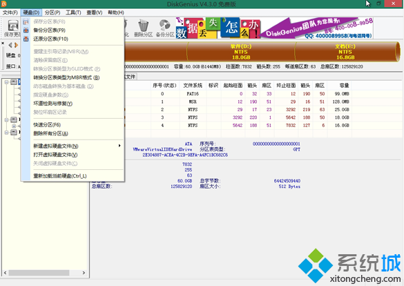Choose 备份分区表(F9) menu entry
The image size is (404, 286).
[x=73, y=30]
